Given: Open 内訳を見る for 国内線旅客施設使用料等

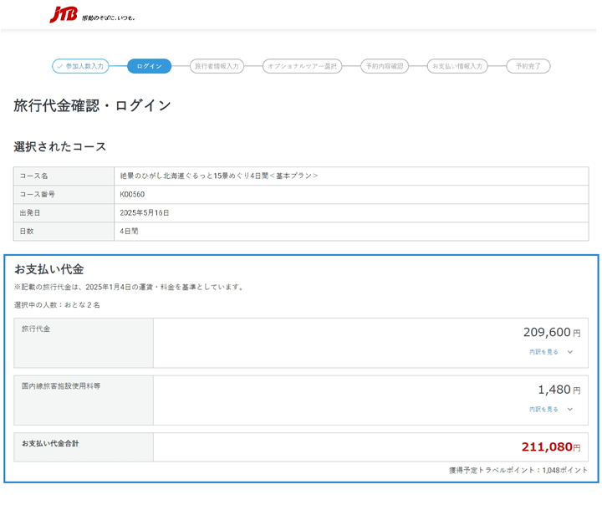Looking at the screenshot, I should coord(543,410).
